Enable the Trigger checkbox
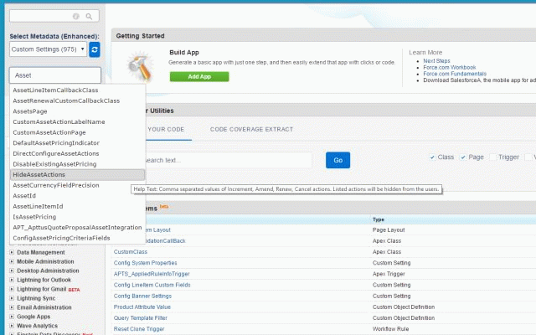The width and height of the screenshot is (536, 335). [x=492, y=157]
